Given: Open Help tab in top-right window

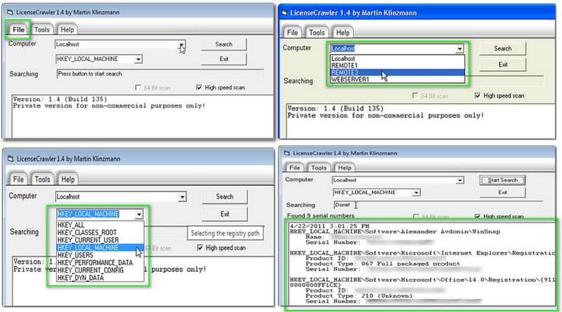Looking at the screenshot, I should 343,32.
